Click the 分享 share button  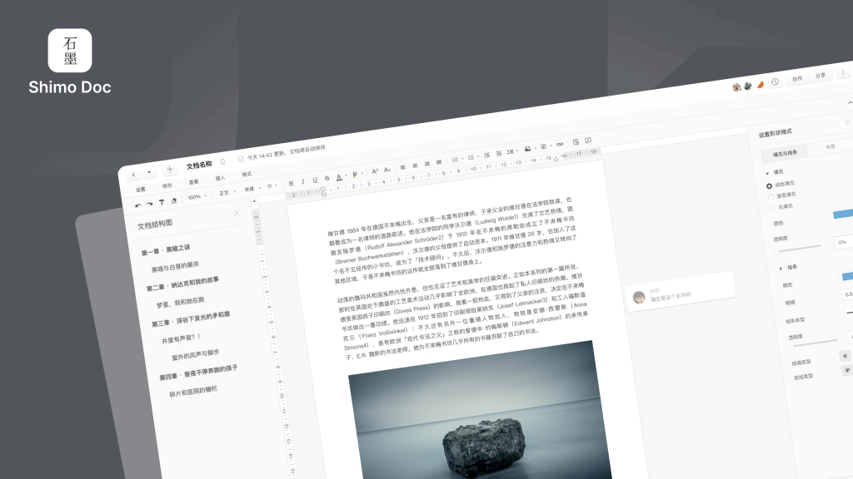[821, 76]
